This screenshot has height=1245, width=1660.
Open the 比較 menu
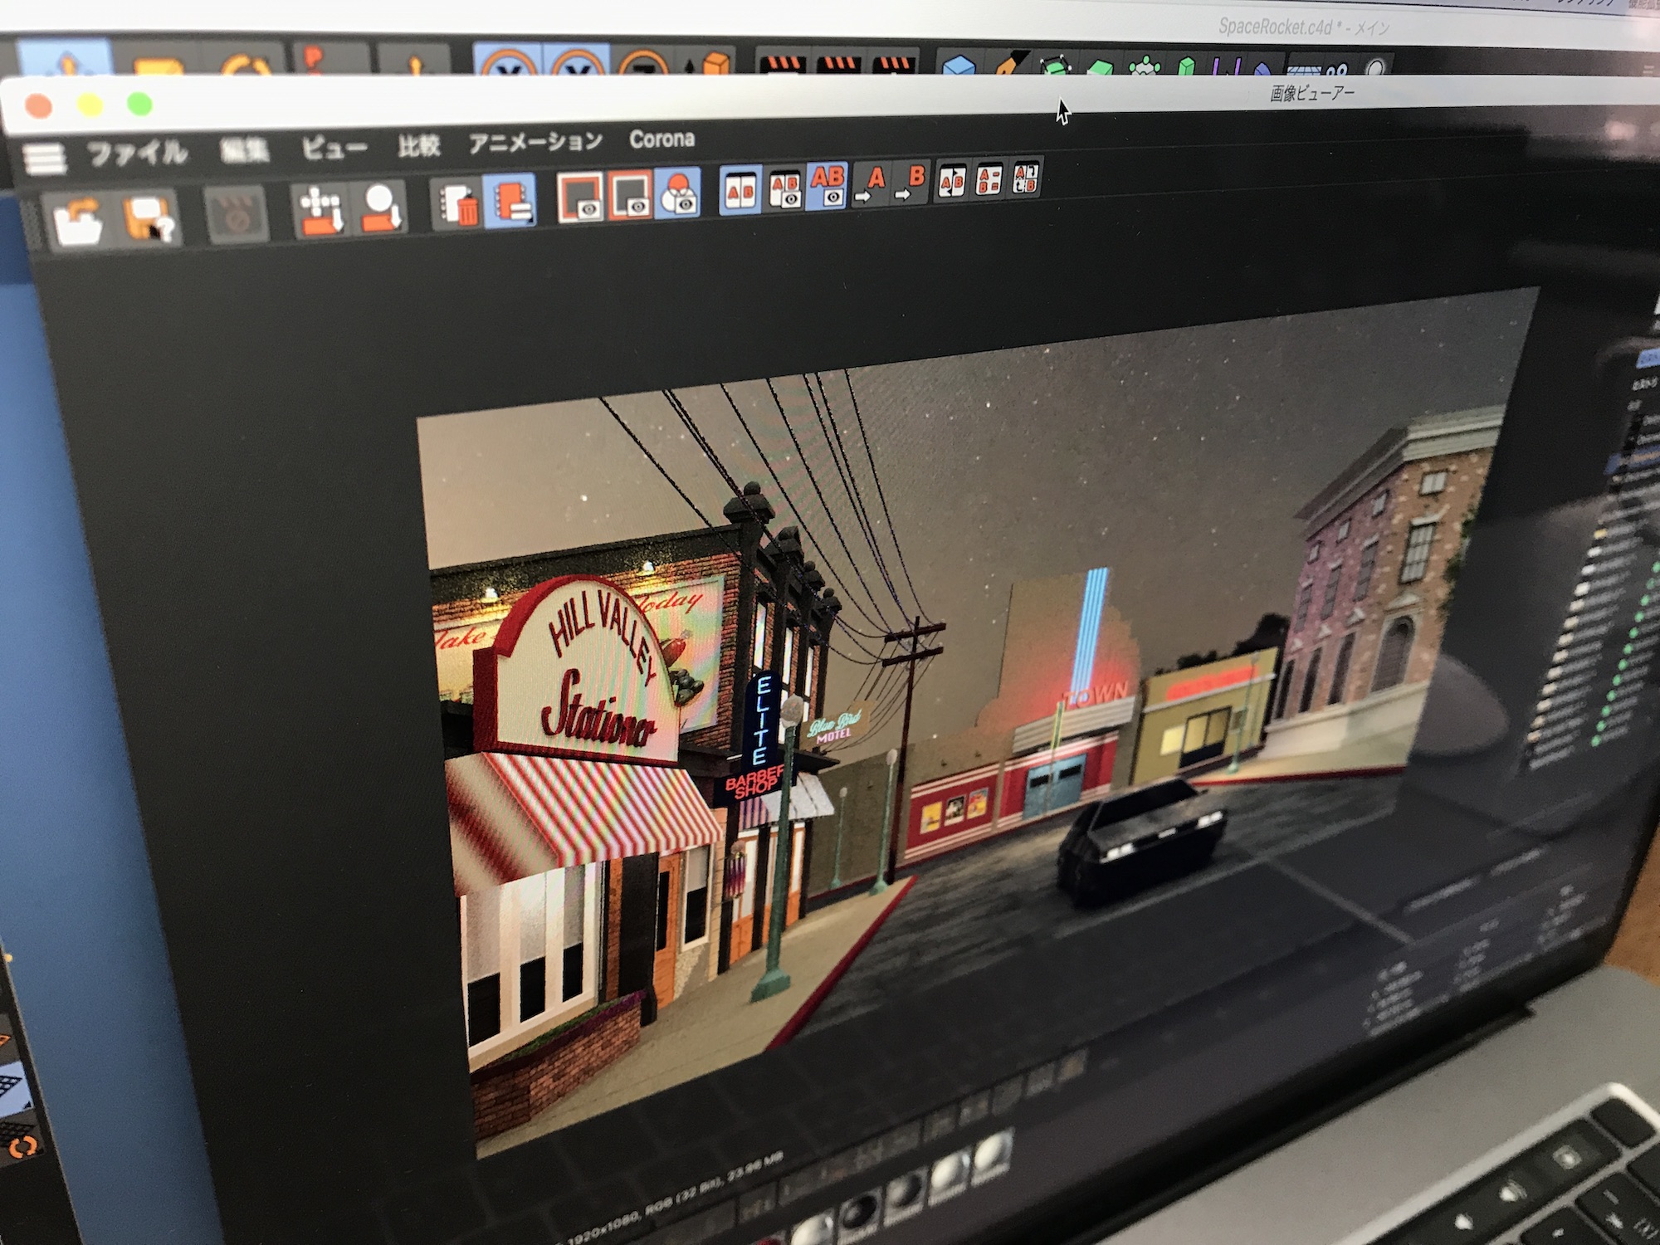(x=418, y=146)
